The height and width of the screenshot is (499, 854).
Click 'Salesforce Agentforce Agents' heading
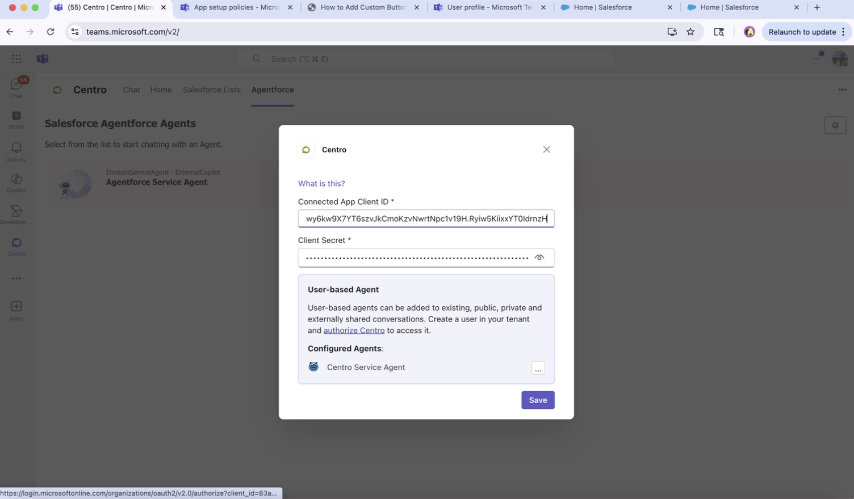click(120, 124)
